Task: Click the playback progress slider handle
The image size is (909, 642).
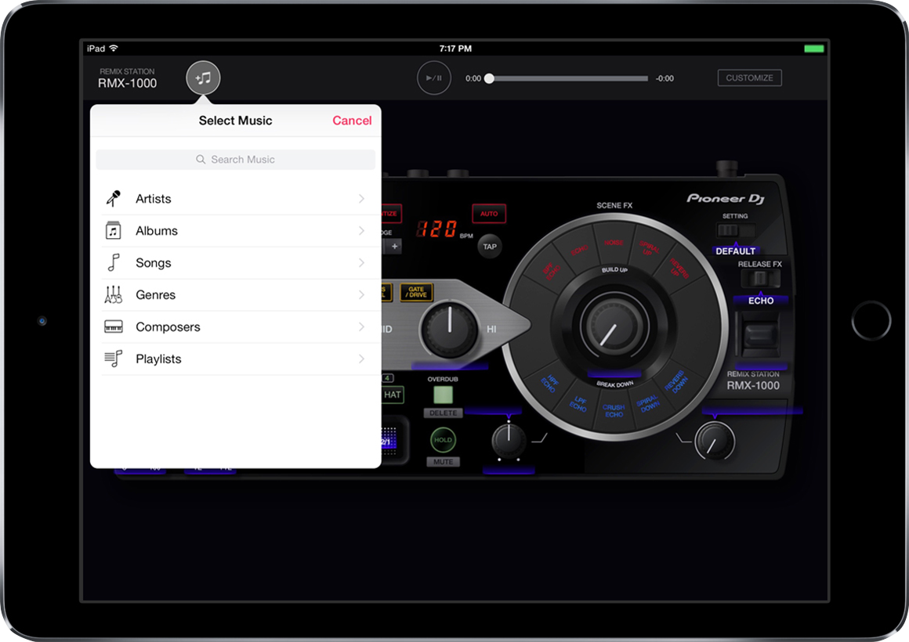Action: [489, 78]
